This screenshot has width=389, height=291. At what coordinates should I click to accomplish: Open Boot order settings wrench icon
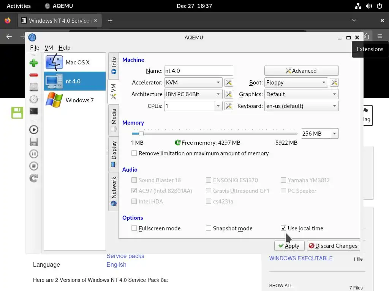pyautogui.click(x=334, y=82)
